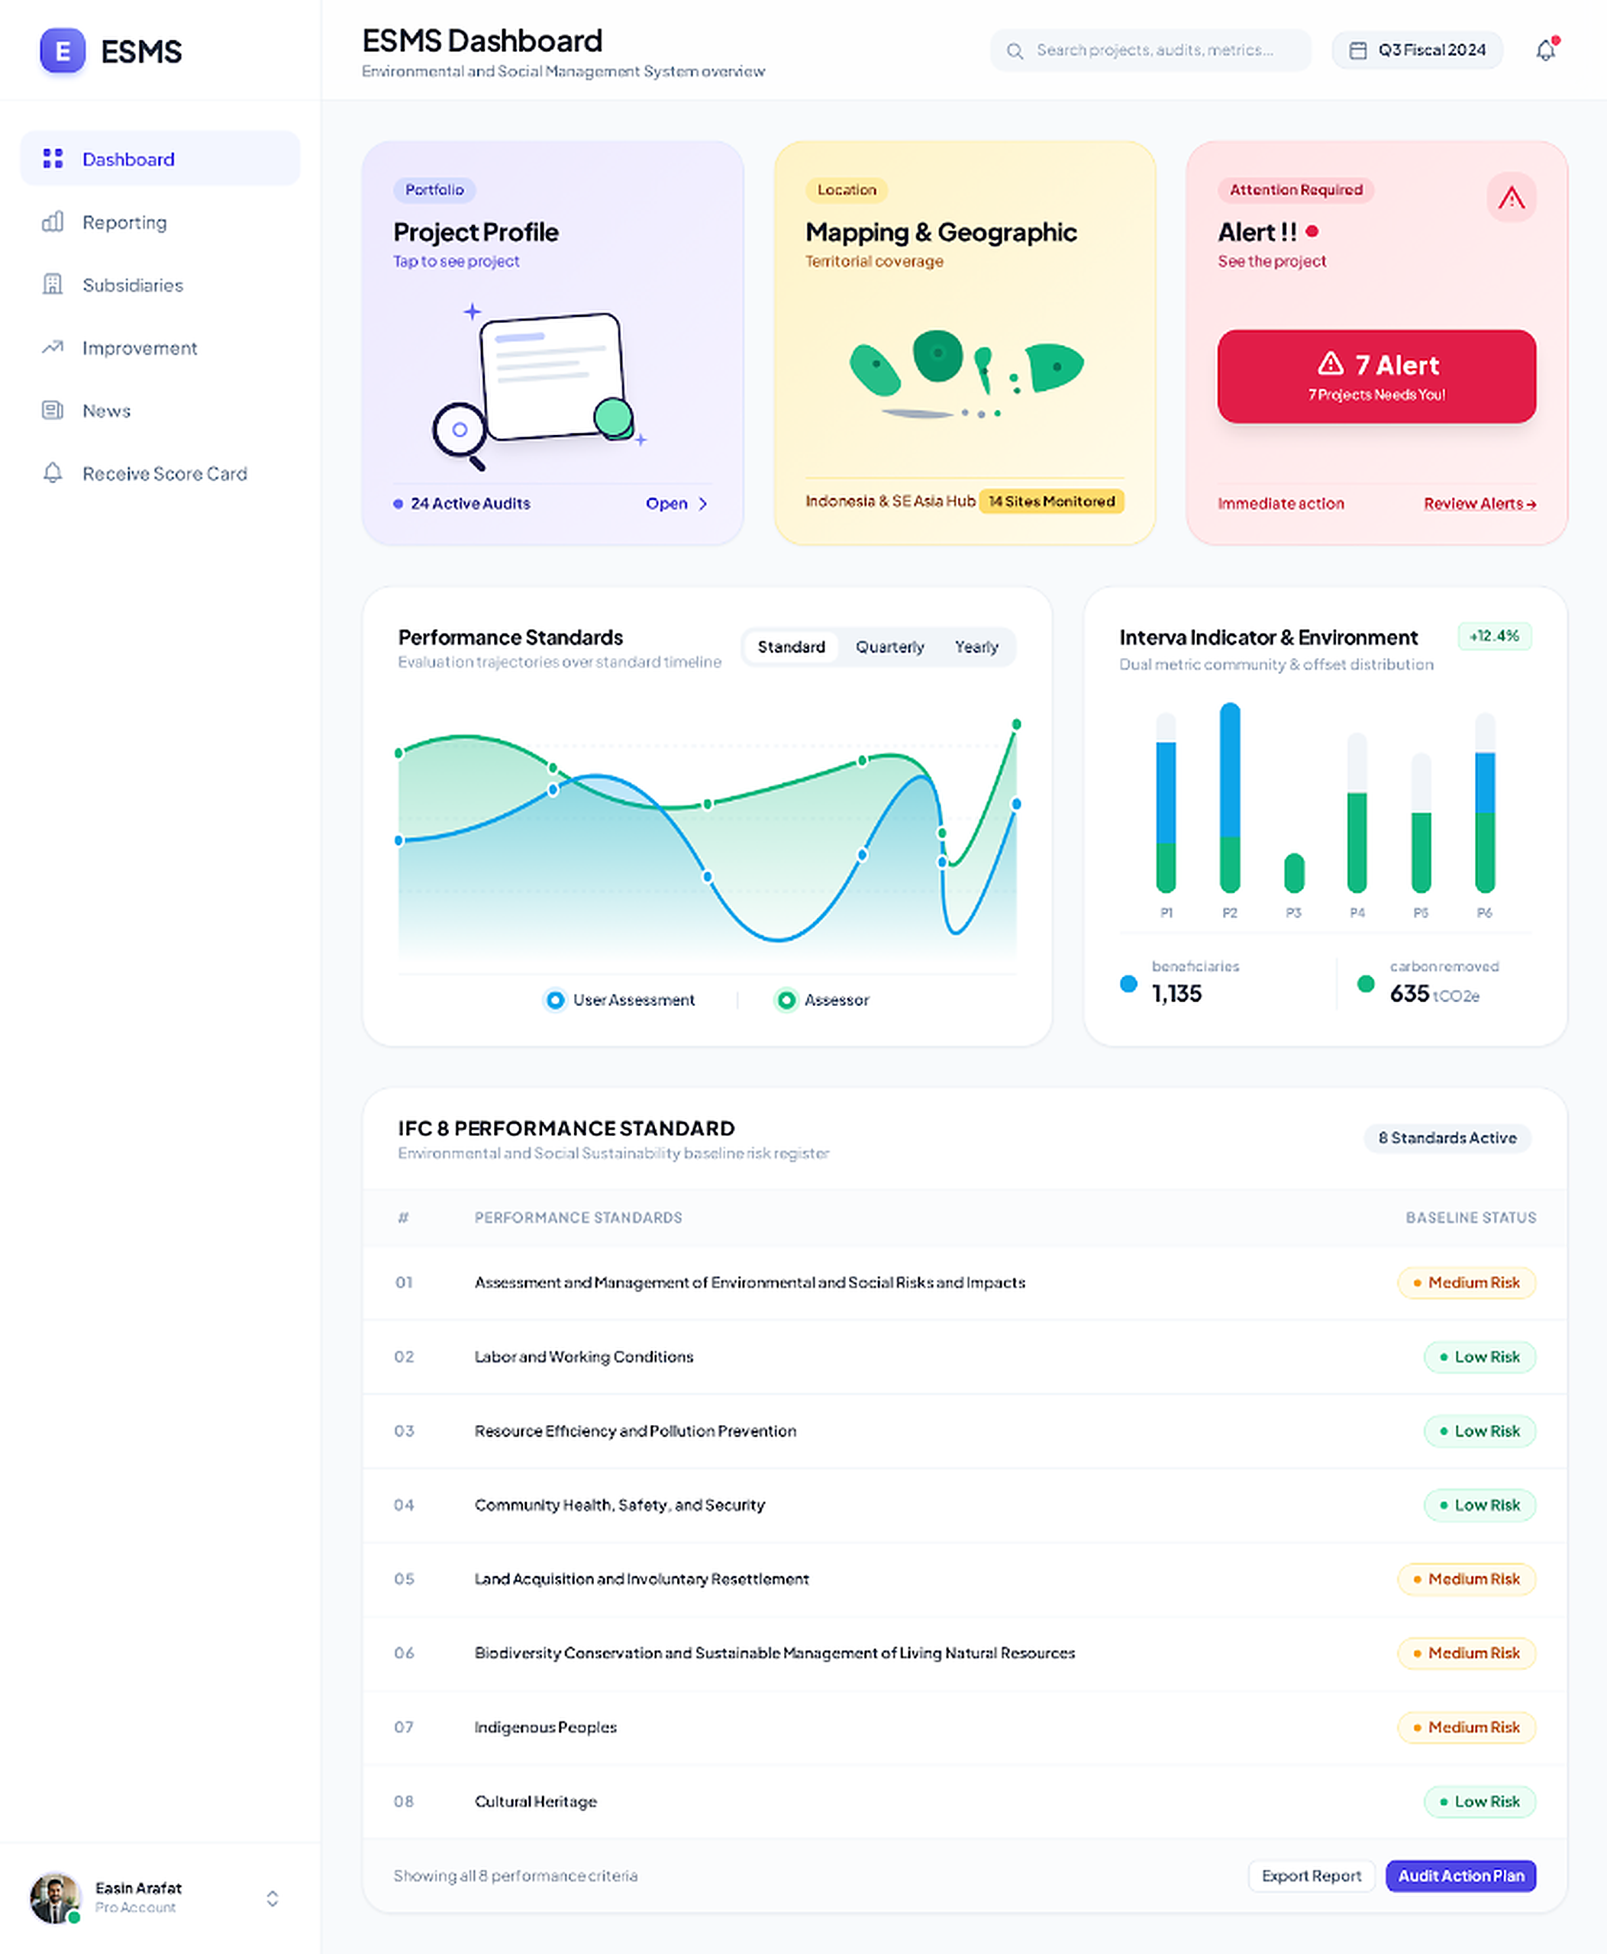Click the ESMS logo icon

tap(62, 51)
